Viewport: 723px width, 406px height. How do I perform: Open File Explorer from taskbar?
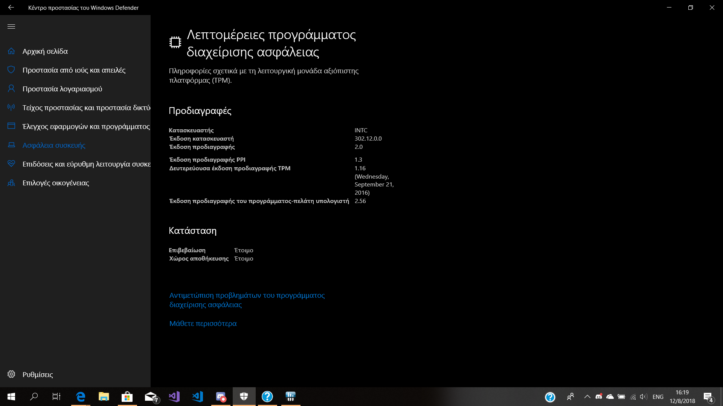104,397
